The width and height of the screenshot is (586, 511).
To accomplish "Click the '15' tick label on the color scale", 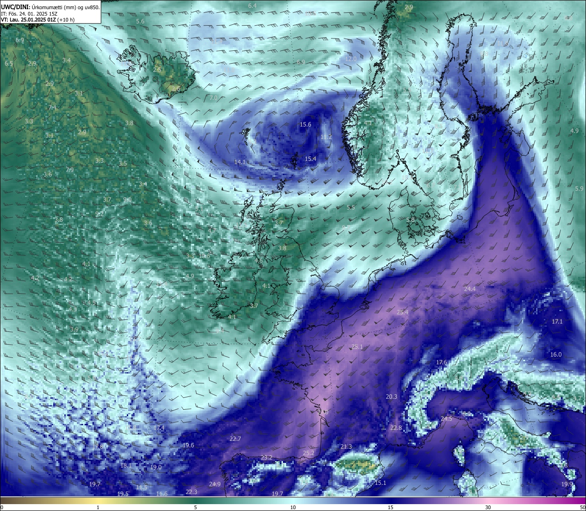I will tap(391, 507).
